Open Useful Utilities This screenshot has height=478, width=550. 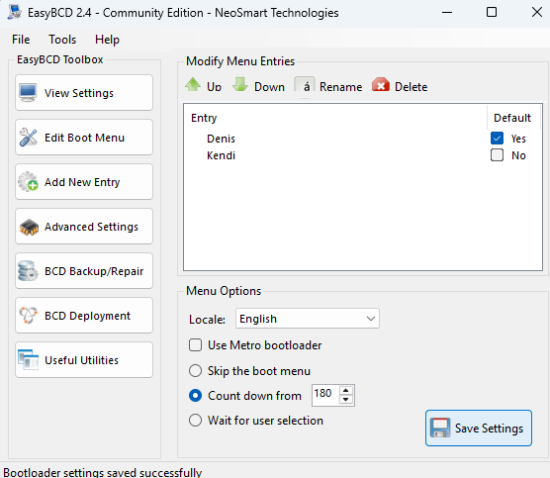tap(84, 360)
